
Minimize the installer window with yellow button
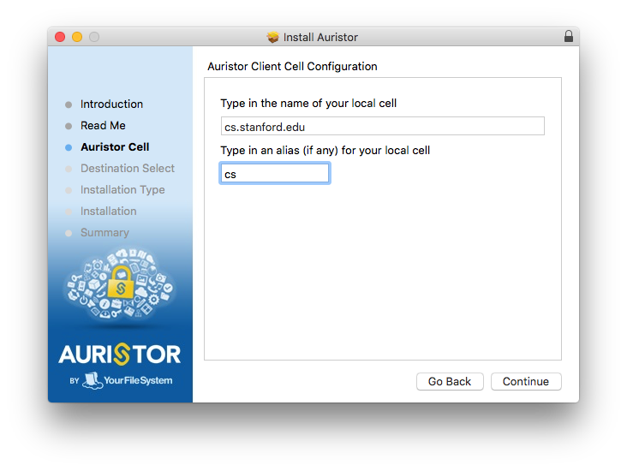[77, 37]
